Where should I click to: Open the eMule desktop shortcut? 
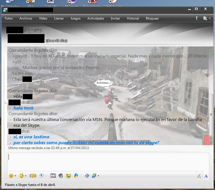coord(31,3)
